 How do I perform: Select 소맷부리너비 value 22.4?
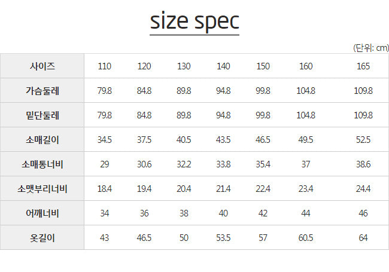click(263, 189)
